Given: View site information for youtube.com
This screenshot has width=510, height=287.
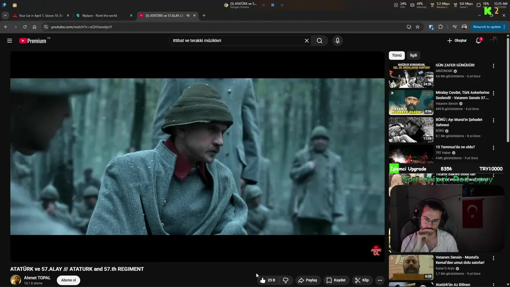Looking at the screenshot, I should (46, 27).
